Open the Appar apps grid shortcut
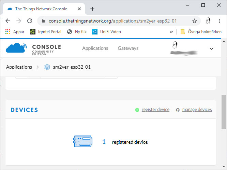Image resolution: width=227 pixels, height=170 pixels. click(x=15, y=32)
